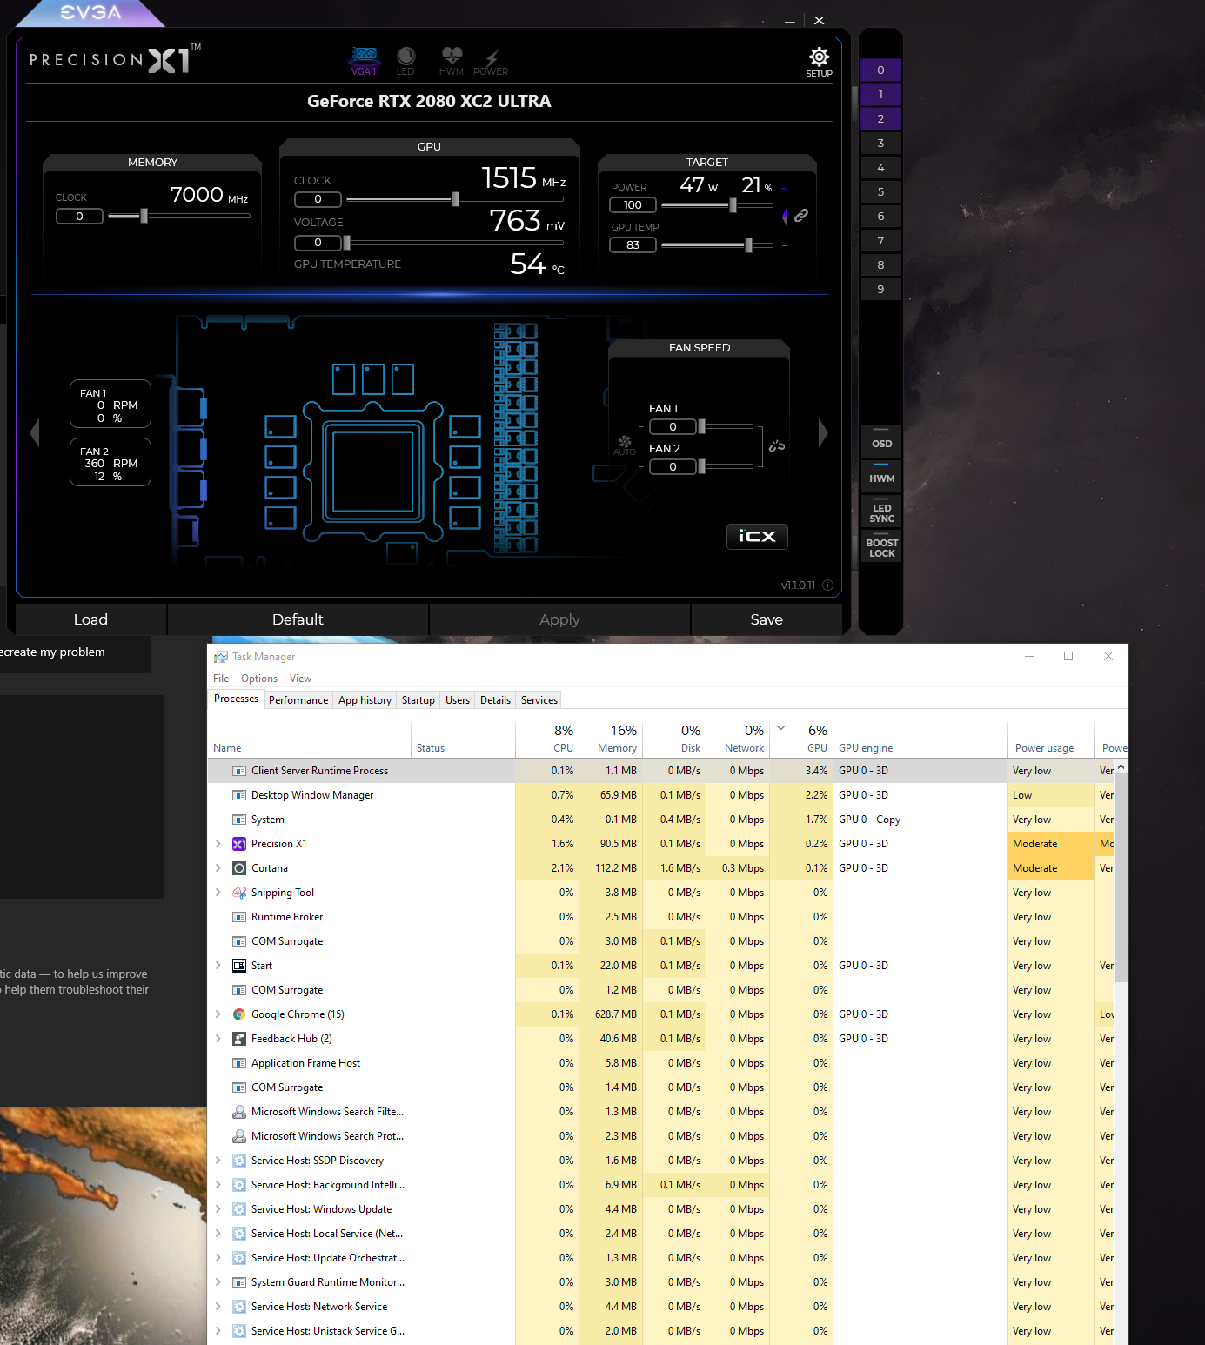Open the HWM heart monitor icon
This screenshot has width=1205, height=1345.
pos(452,61)
